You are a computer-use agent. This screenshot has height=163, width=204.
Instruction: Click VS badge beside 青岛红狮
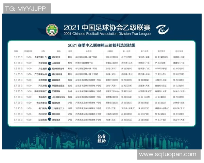coord(49,103)
